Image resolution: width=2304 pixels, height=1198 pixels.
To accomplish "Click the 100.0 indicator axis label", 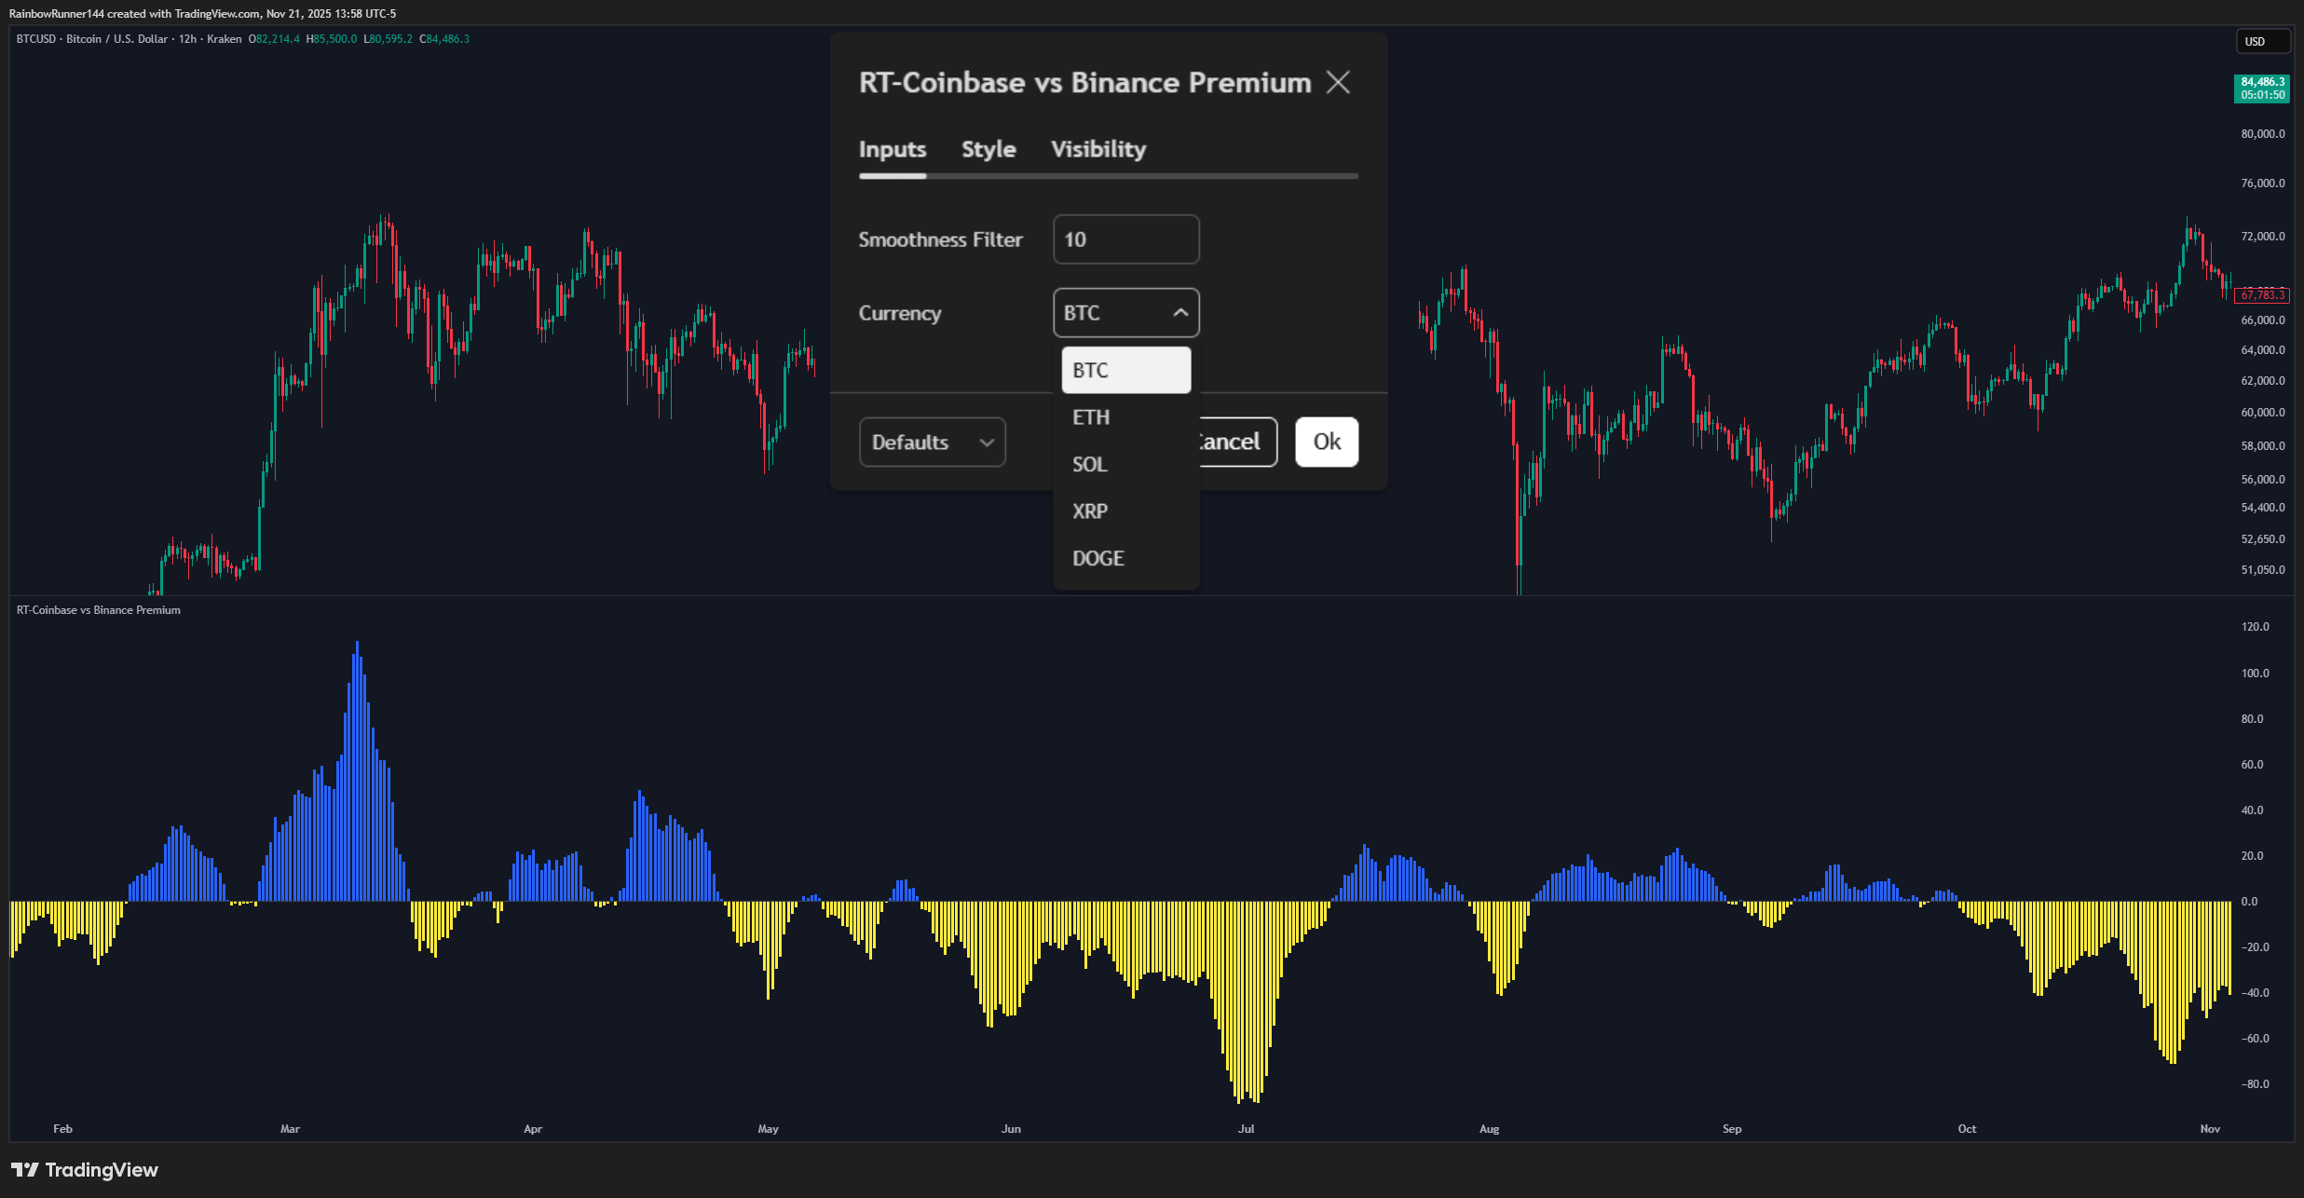I will coord(2256,674).
